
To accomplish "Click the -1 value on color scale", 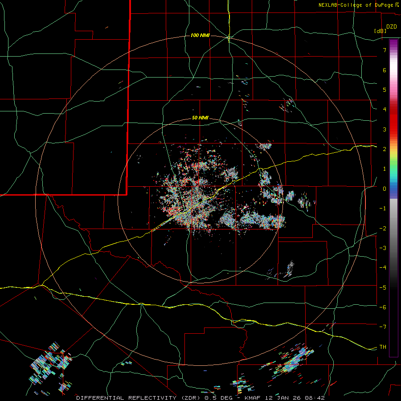I will [x=383, y=209].
